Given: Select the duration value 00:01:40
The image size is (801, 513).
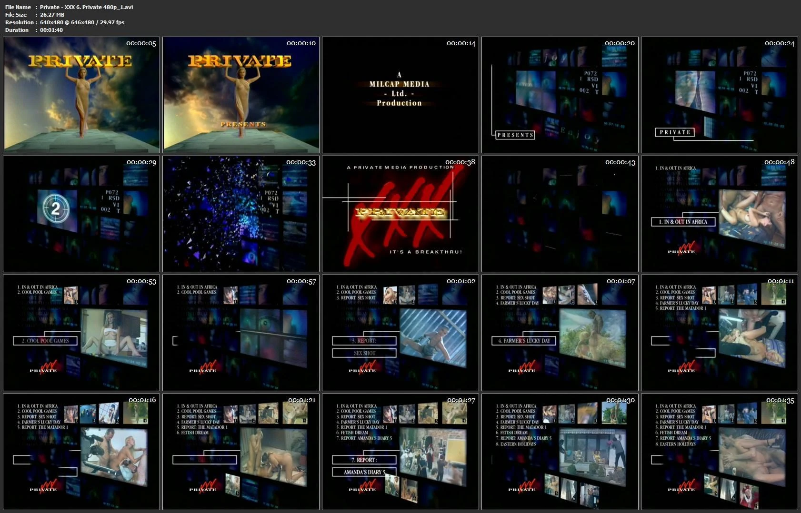Looking at the screenshot, I should (x=51, y=30).
